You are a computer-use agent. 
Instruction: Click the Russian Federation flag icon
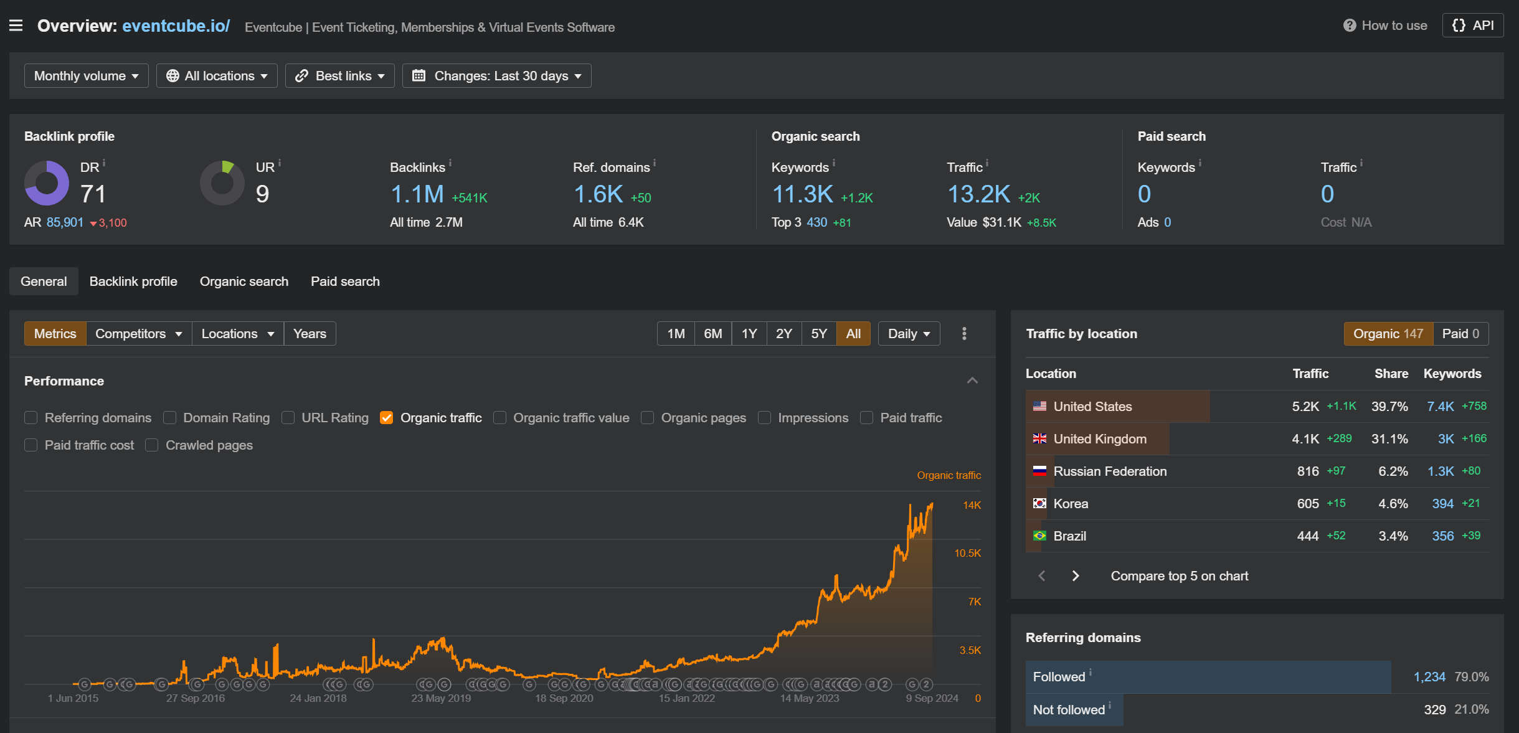[1039, 471]
